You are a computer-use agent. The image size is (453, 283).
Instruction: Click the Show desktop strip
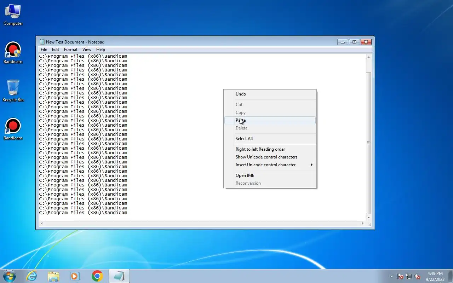[451, 276]
